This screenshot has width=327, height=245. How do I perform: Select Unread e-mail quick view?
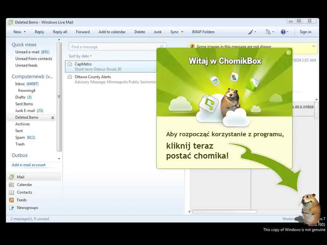pyautogui.click(x=32, y=52)
